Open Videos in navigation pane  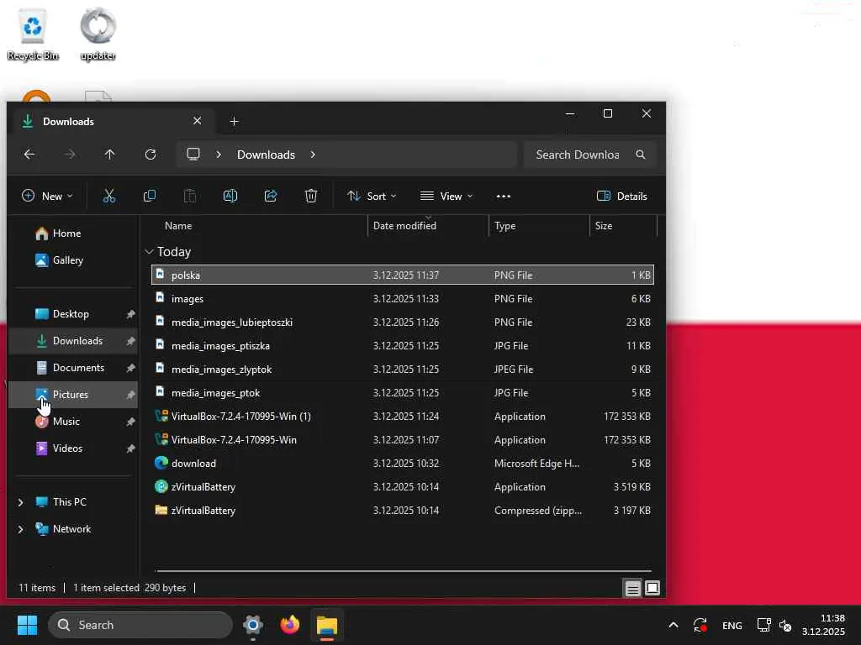72,448
